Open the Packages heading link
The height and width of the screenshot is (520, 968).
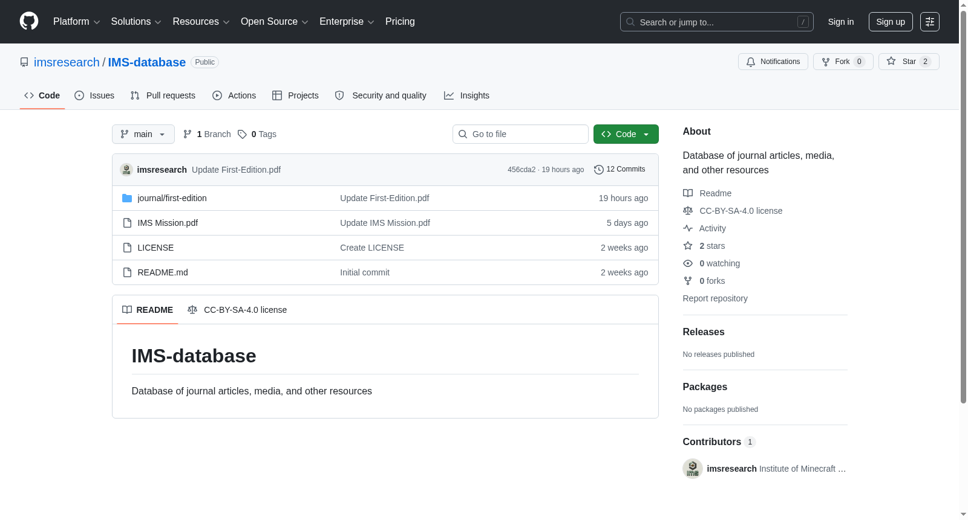click(x=705, y=387)
